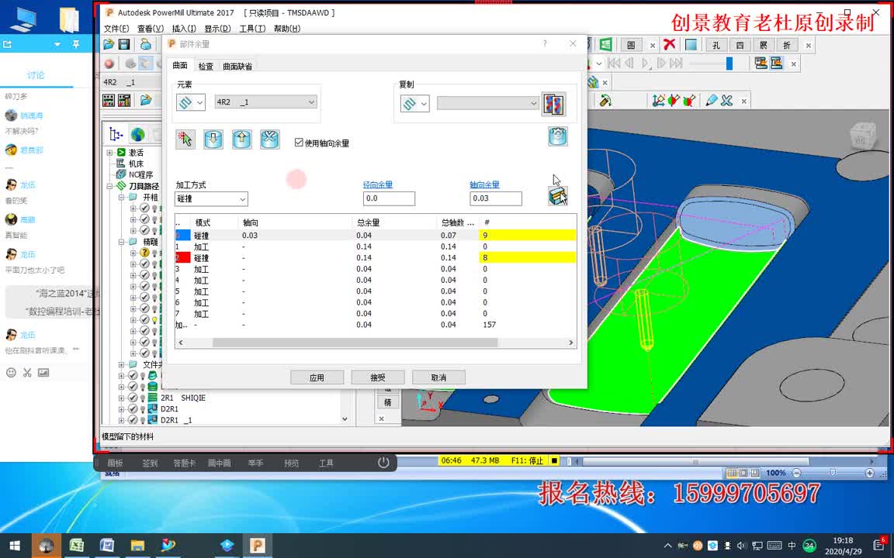Image resolution: width=894 pixels, height=558 pixels.
Task: Click the move-down cylinder icon in dialog
Action: point(213,139)
